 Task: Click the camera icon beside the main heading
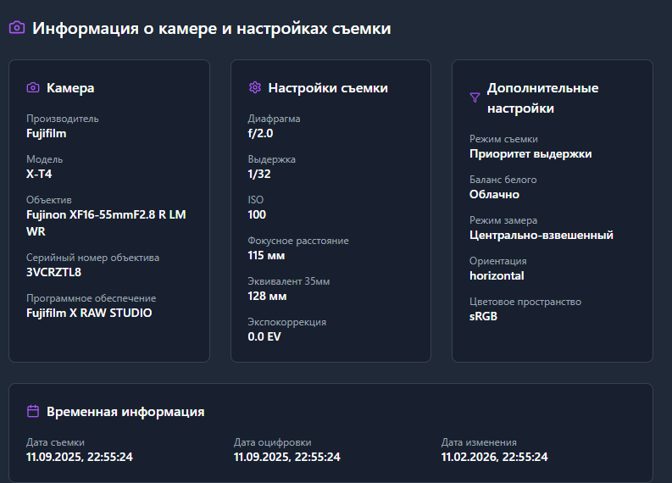16,28
